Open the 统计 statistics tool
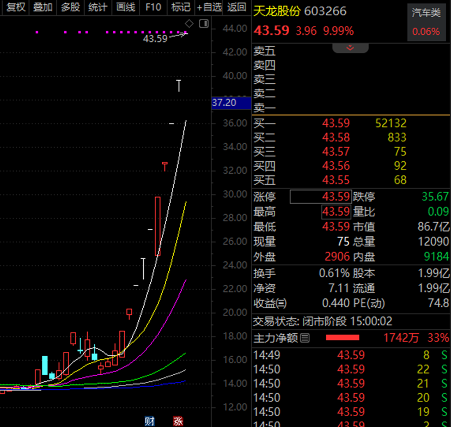 point(98,7)
